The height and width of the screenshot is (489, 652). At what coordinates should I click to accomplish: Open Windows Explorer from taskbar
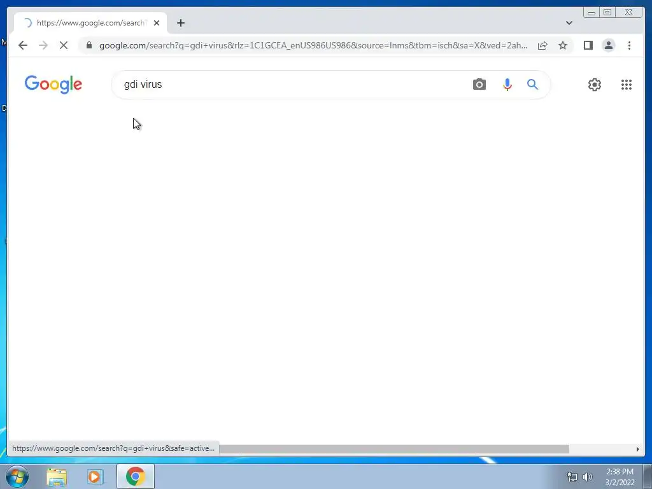pyautogui.click(x=57, y=477)
